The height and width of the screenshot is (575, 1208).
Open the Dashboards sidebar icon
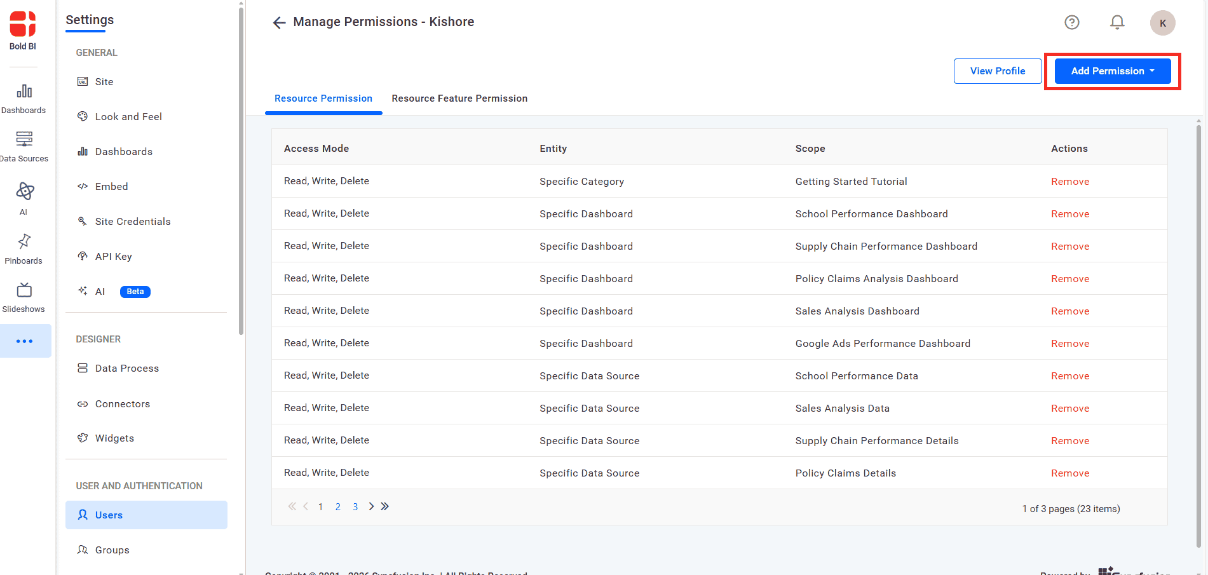(x=24, y=97)
